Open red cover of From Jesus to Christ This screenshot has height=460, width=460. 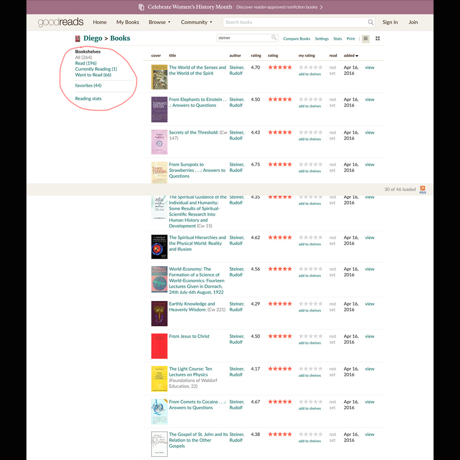[159, 346]
